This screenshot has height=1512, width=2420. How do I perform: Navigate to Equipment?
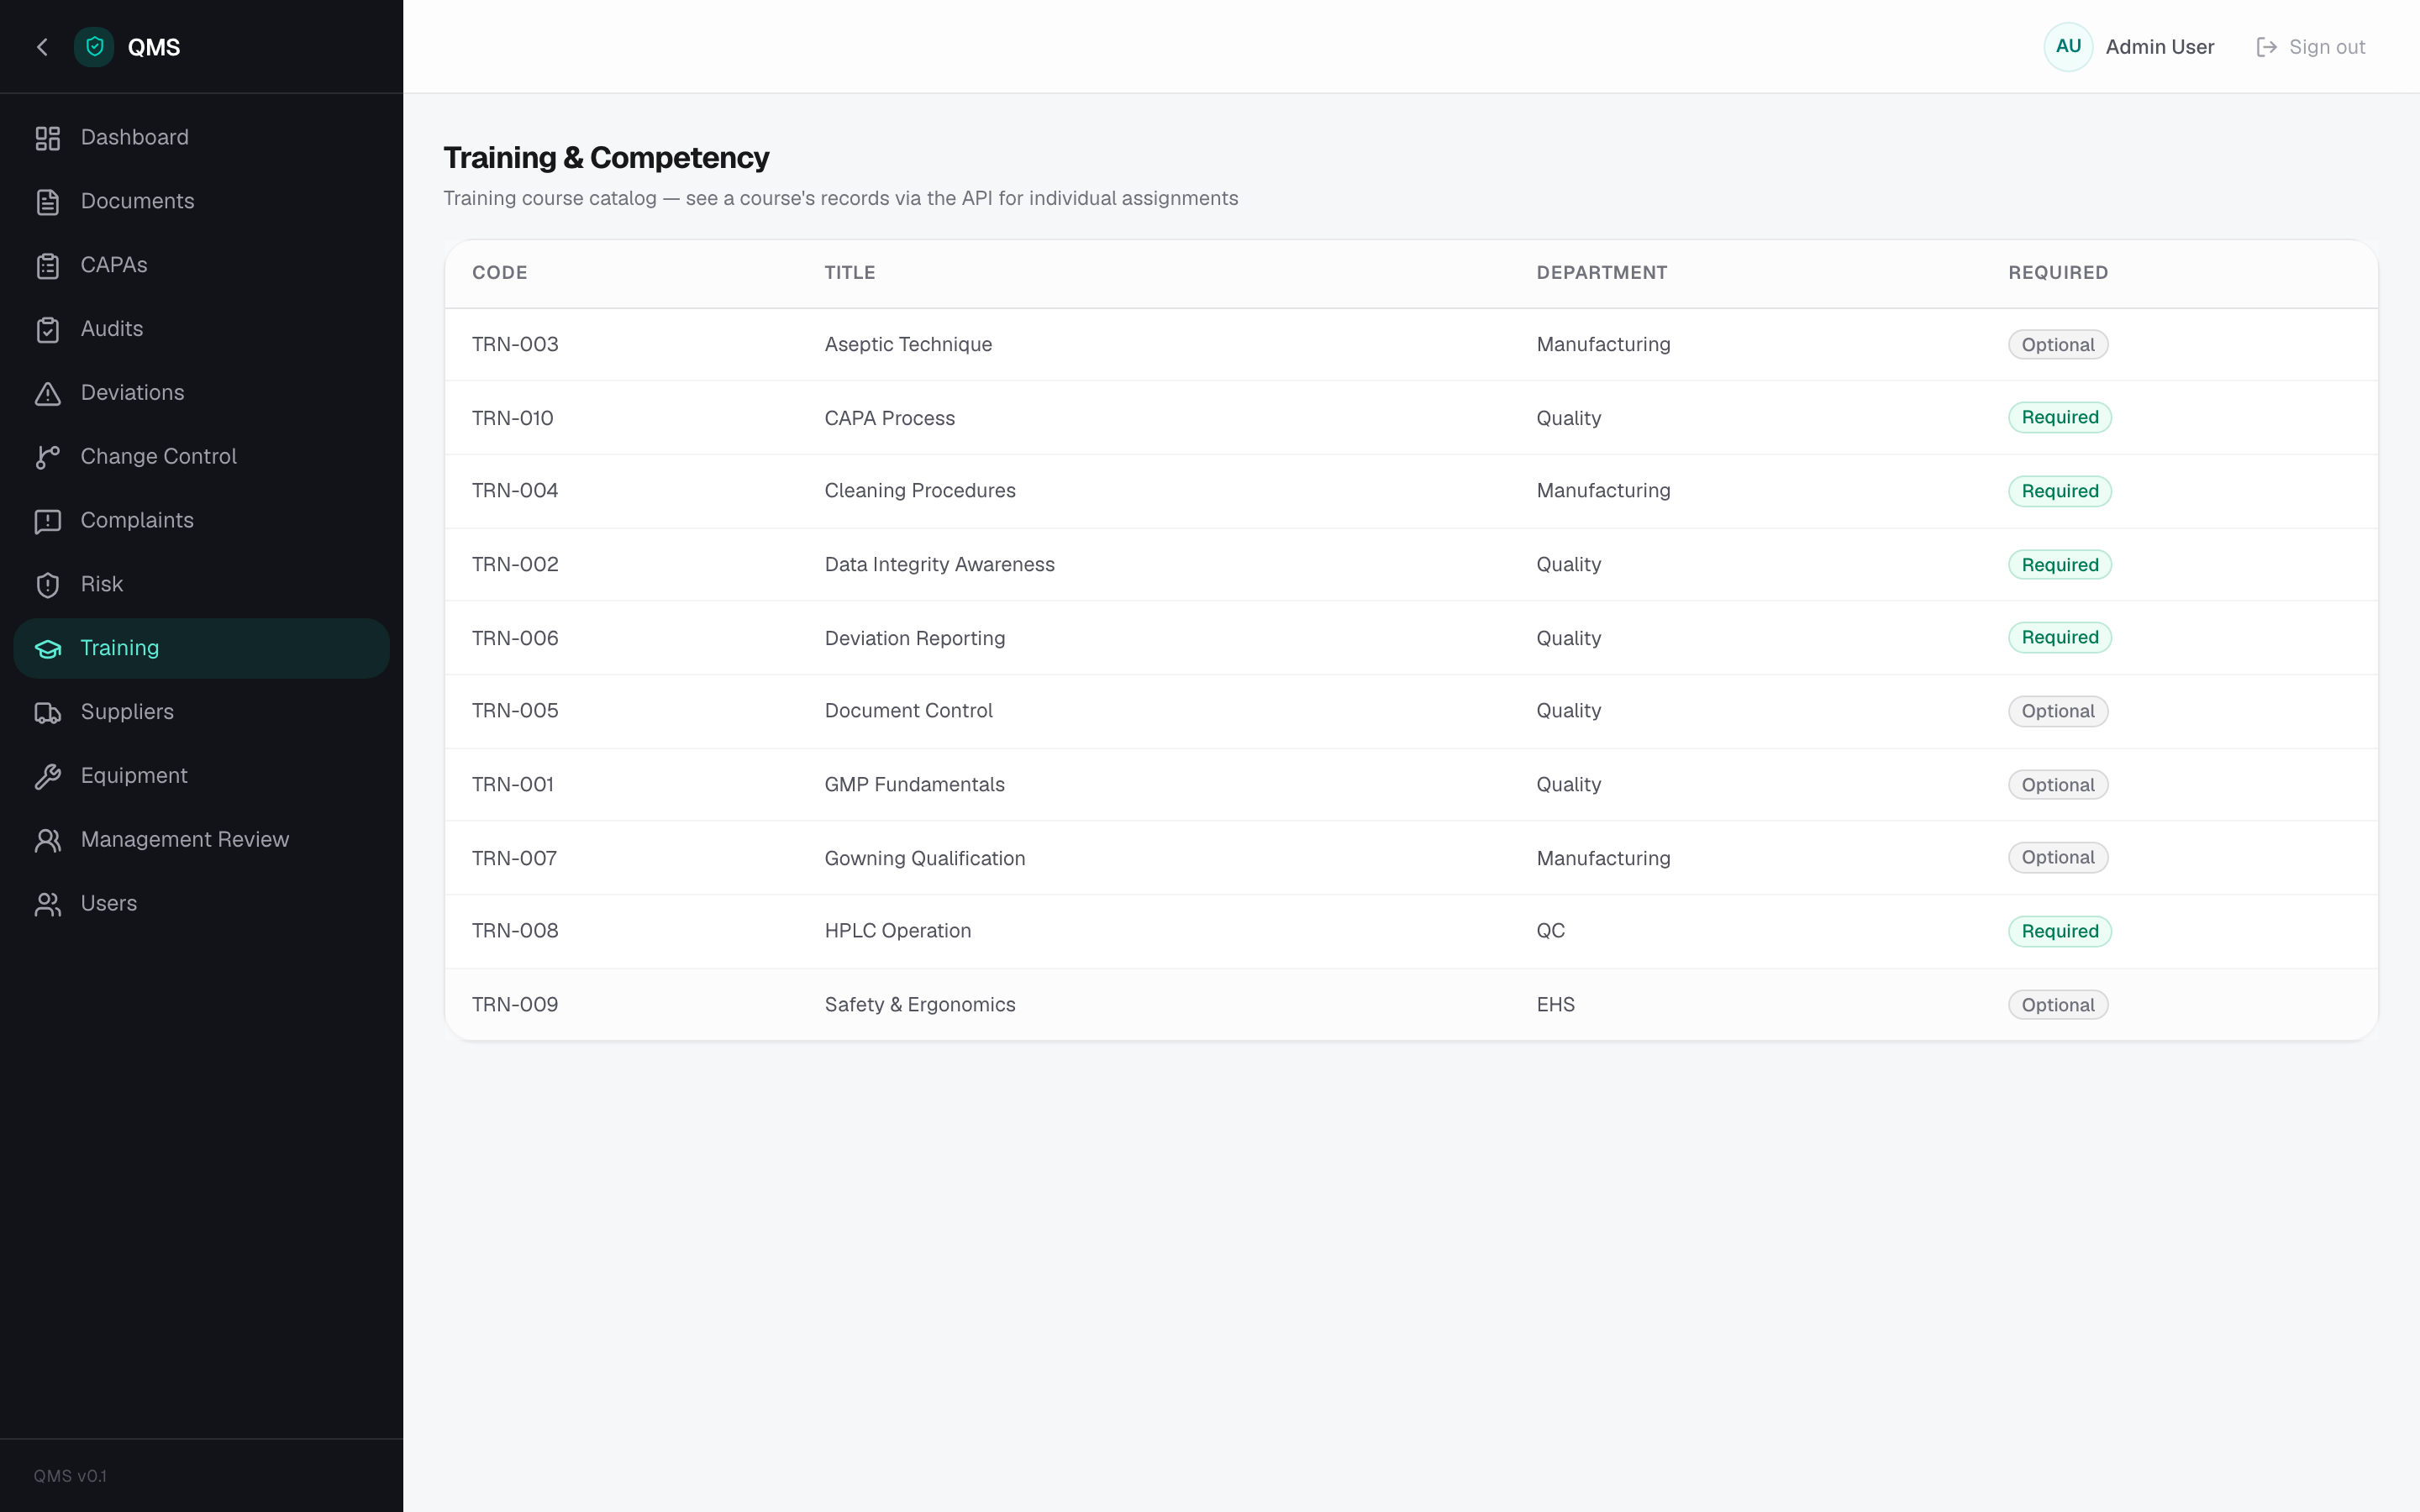[201, 777]
